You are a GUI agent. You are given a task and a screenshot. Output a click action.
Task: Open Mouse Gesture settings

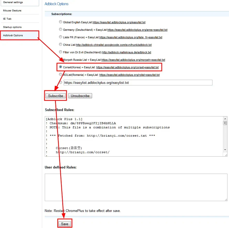point(12,11)
